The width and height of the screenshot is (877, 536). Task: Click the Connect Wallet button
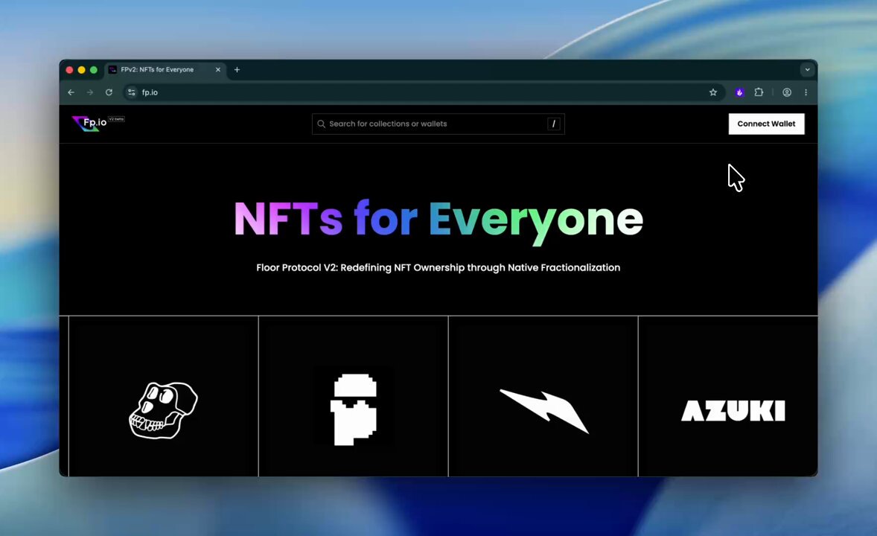766,124
